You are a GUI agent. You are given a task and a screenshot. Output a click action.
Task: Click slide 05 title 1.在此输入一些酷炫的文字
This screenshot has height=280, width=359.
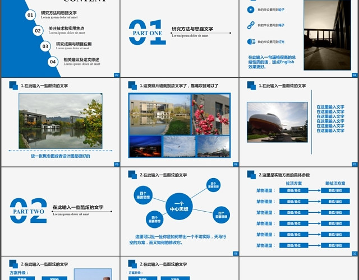click(x=44, y=86)
